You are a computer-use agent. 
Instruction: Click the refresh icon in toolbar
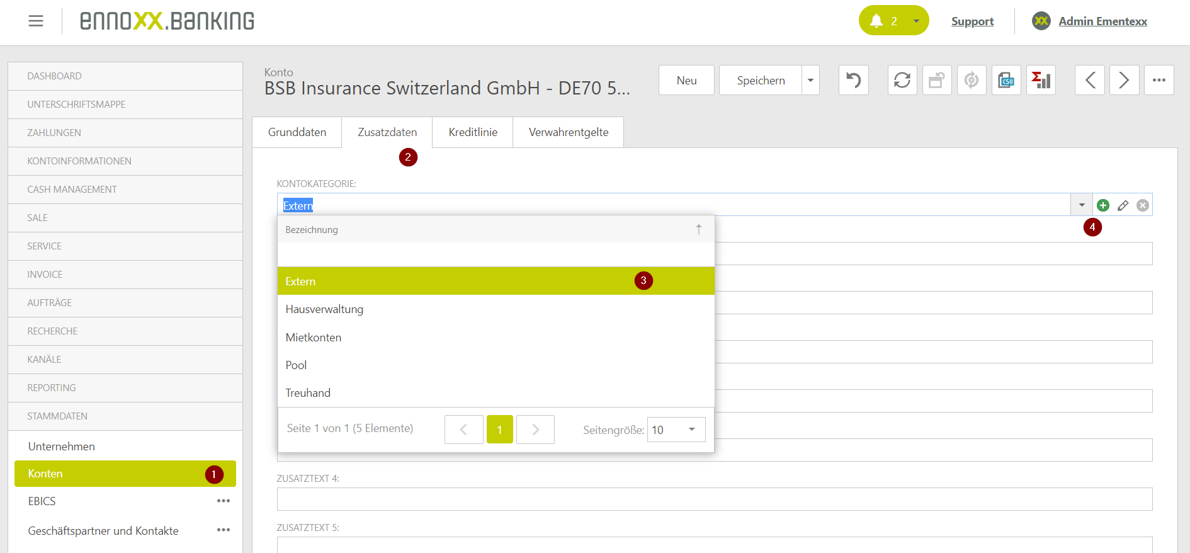point(902,81)
